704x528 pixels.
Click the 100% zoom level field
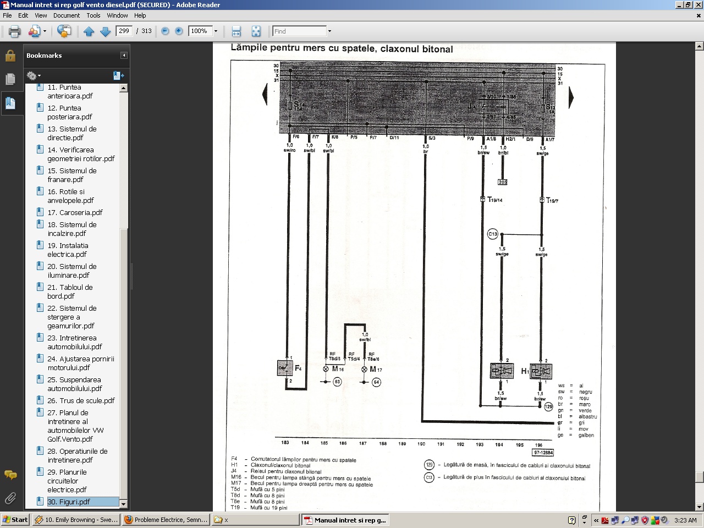[200, 31]
